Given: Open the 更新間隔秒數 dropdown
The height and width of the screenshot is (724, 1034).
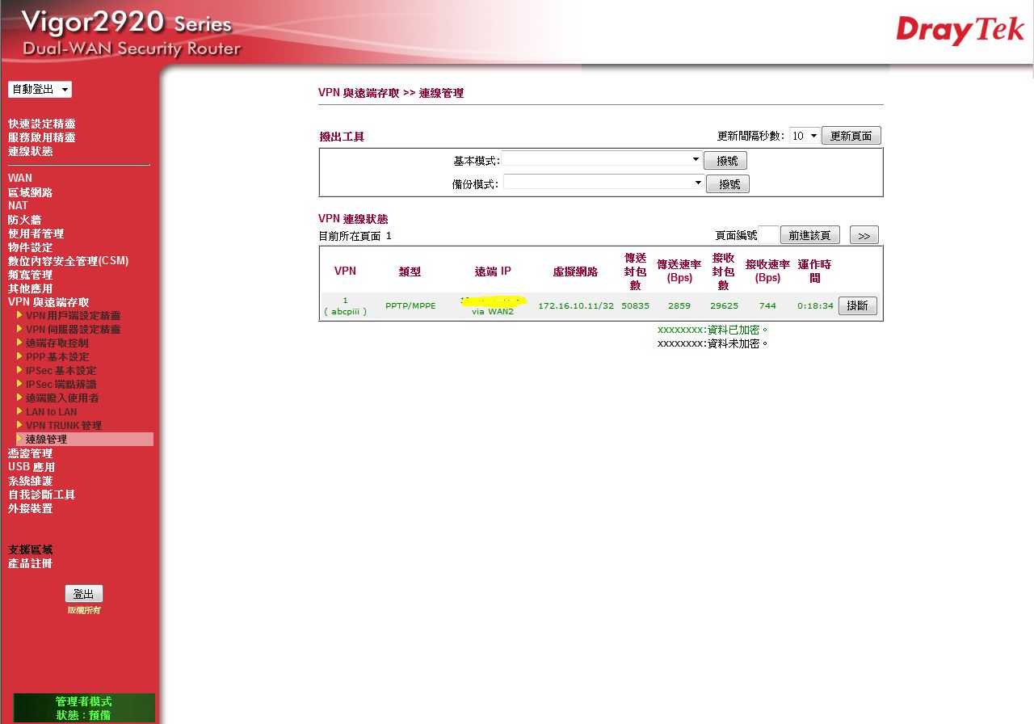Looking at the screenshot, I should point(804,136).
